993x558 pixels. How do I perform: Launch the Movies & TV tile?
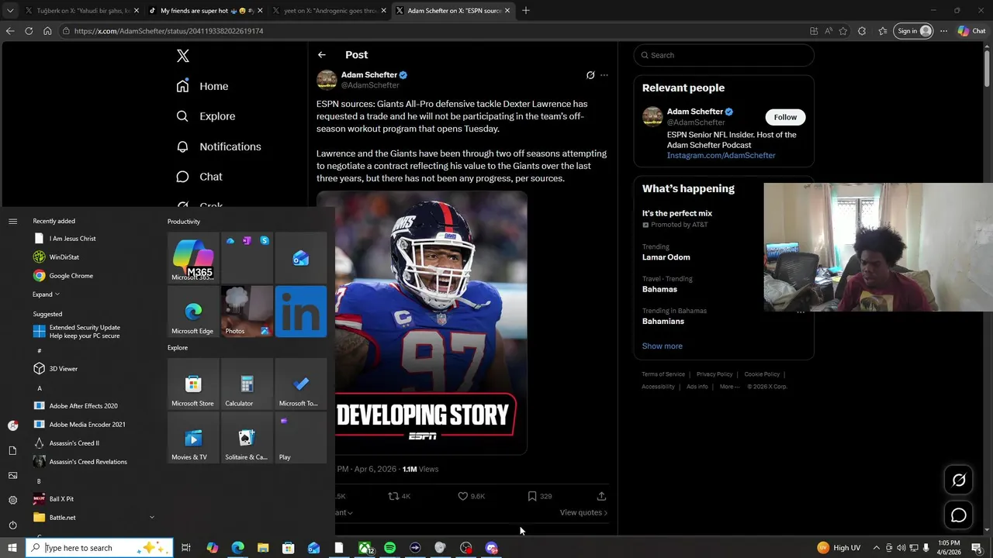(193, 437)
